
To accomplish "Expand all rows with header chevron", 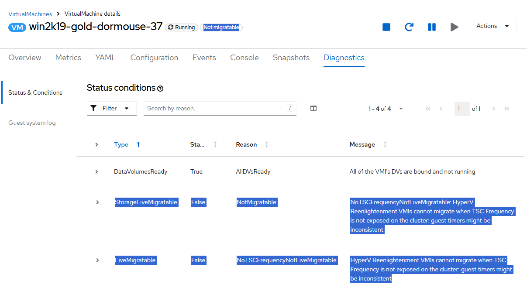I will coord(96,144).
